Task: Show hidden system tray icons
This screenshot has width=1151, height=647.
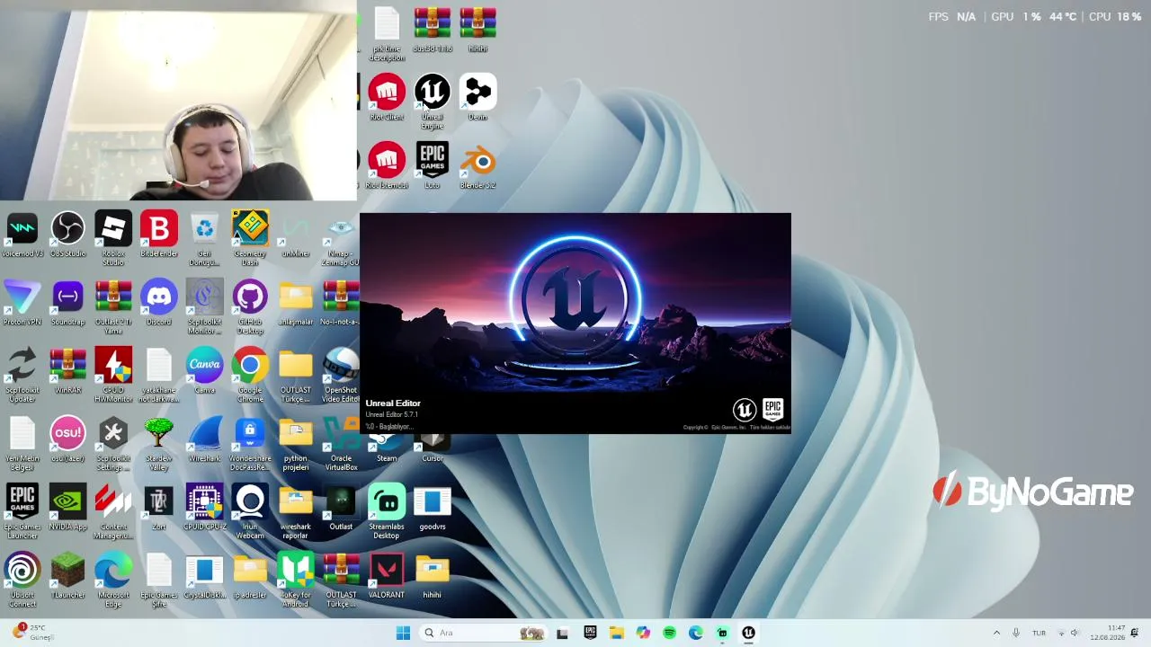Action: (996, 633)
